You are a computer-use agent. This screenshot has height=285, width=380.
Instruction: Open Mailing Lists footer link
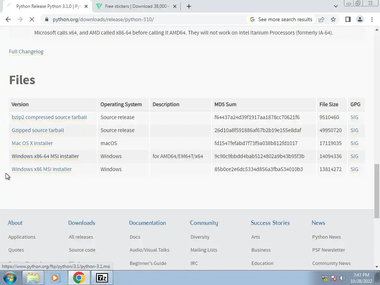coord(204,250)
